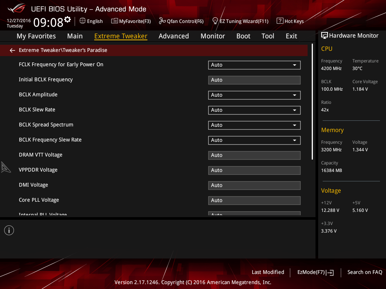Select the Extreme Tweaker tab
Screen dimensions: 386x289
click(121, 36)
